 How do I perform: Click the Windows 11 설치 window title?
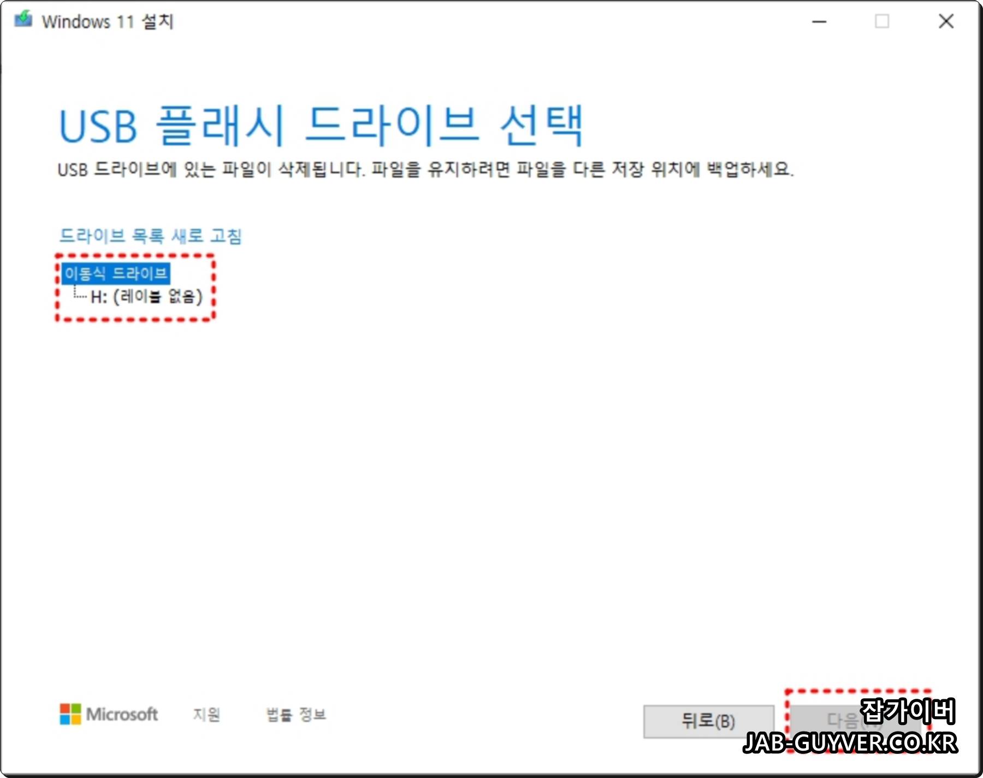tap(108, 21)
